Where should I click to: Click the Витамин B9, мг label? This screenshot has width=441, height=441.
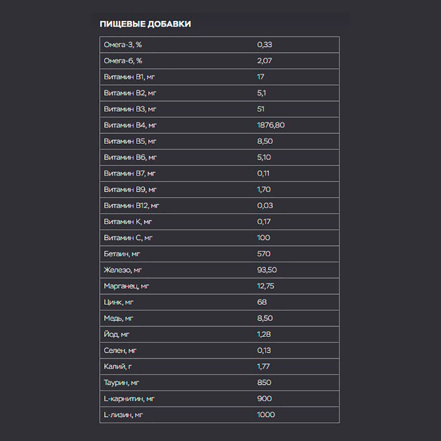coord(130,190)
